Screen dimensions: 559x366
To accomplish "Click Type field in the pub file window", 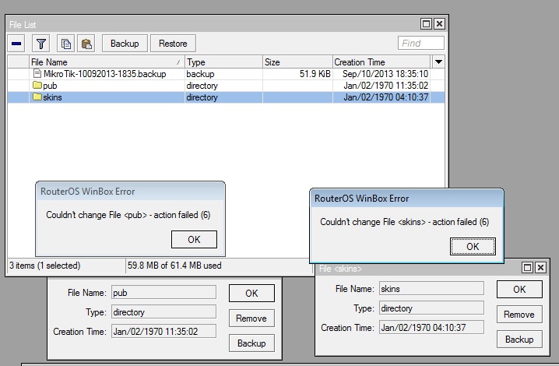I will [x=163, y=311].
